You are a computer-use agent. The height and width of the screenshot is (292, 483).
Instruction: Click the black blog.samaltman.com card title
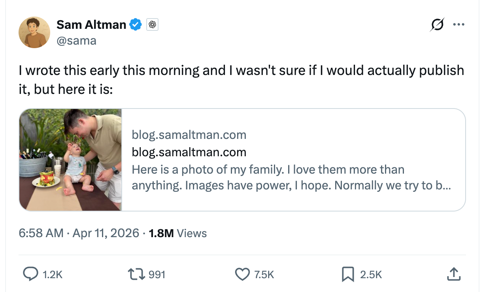coord(189,152)
